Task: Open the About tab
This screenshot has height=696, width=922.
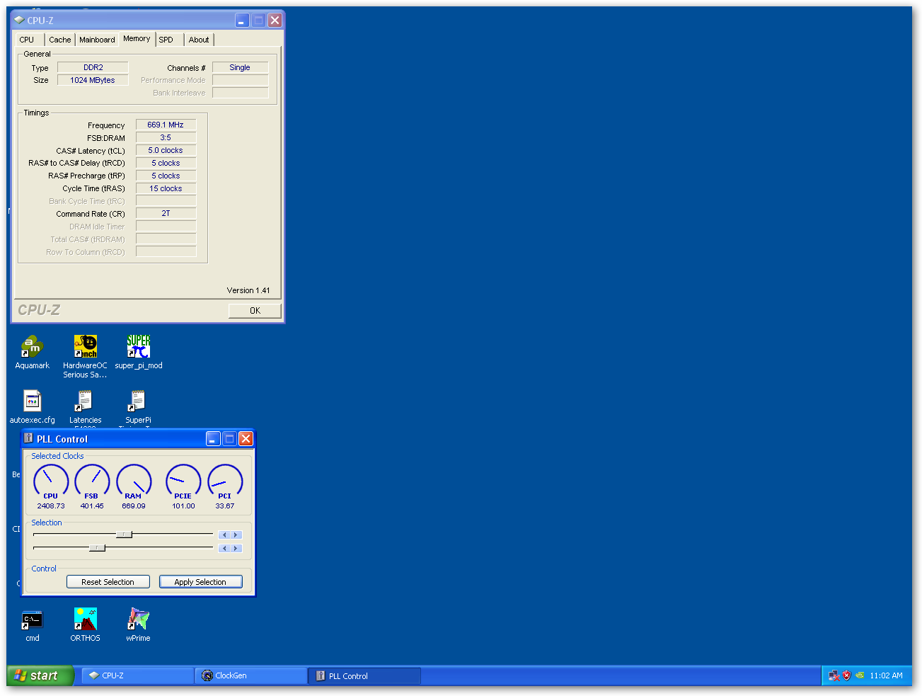Action: pos(199,40)
